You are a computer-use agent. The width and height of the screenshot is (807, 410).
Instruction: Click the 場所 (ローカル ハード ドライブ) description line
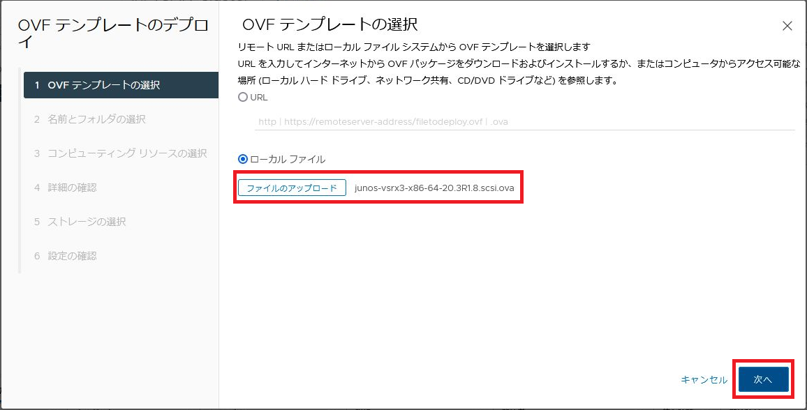429,80
